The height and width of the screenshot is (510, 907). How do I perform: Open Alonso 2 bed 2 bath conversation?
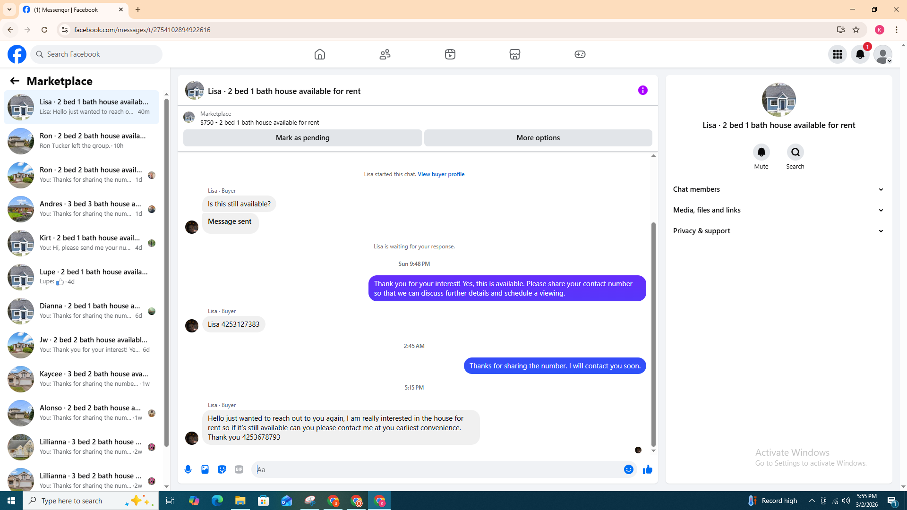81,413
